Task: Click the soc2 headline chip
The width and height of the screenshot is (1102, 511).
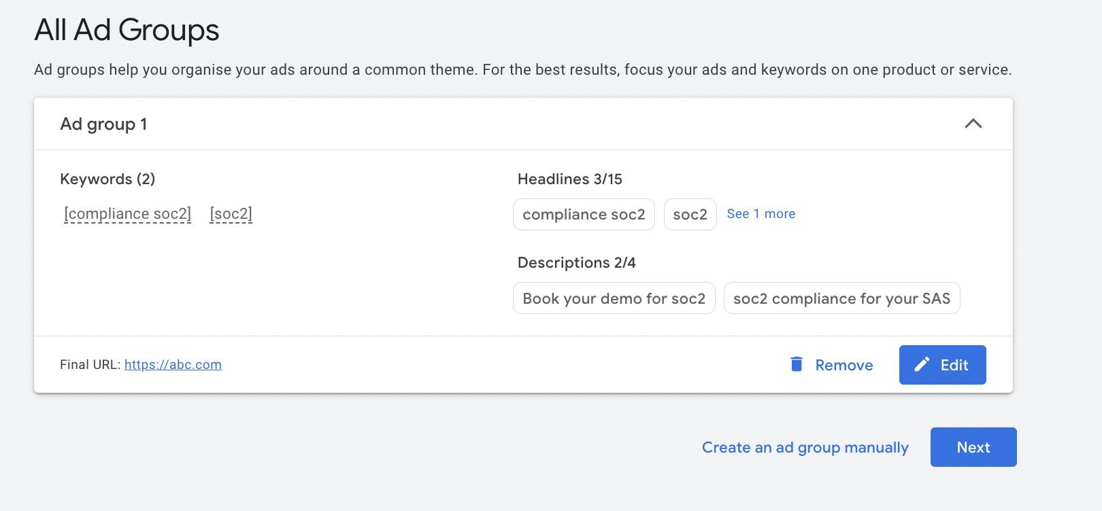Action: pos(690,214)
